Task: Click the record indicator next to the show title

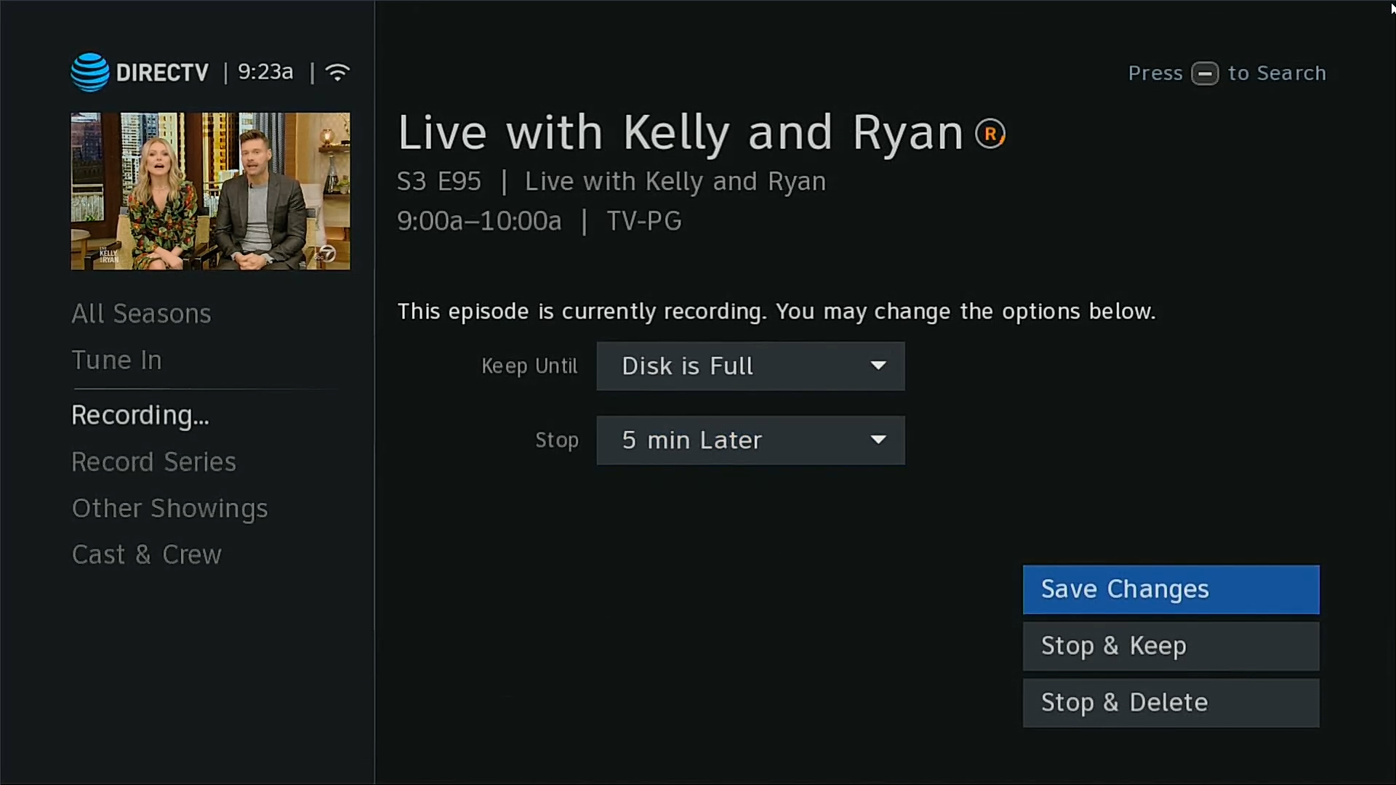Action: (x=990, y=132)
